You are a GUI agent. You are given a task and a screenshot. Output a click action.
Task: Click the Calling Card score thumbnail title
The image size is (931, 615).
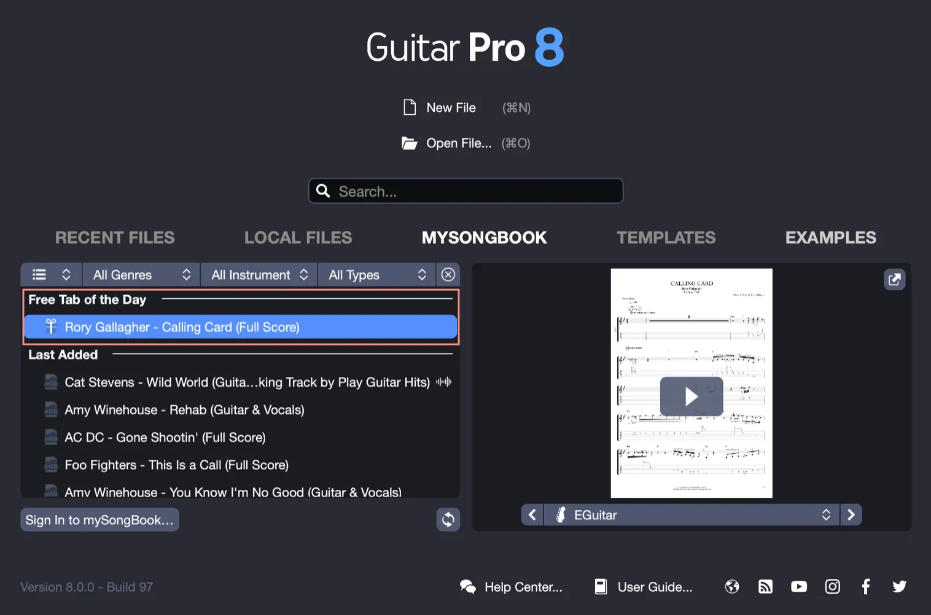tap(691, 284)
